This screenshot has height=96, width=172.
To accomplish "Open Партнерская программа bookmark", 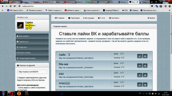I will tap(149, 10).
